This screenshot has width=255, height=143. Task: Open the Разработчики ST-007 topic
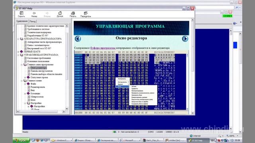pos(37,35)
